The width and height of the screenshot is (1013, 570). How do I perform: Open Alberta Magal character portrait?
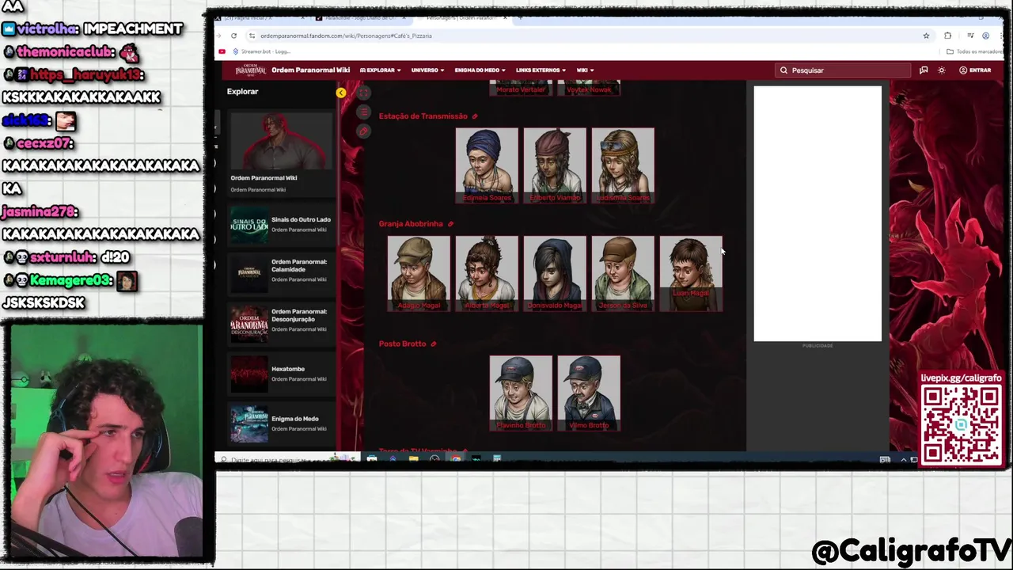coord(487,273)
